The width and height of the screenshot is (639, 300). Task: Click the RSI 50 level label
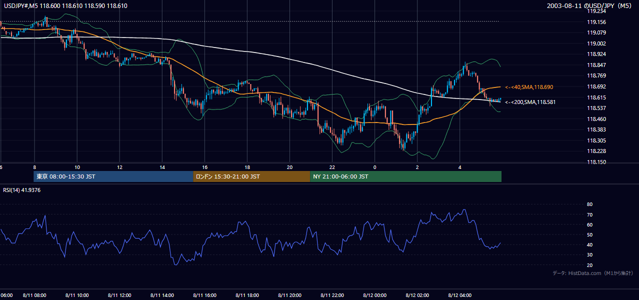(589, 234)
